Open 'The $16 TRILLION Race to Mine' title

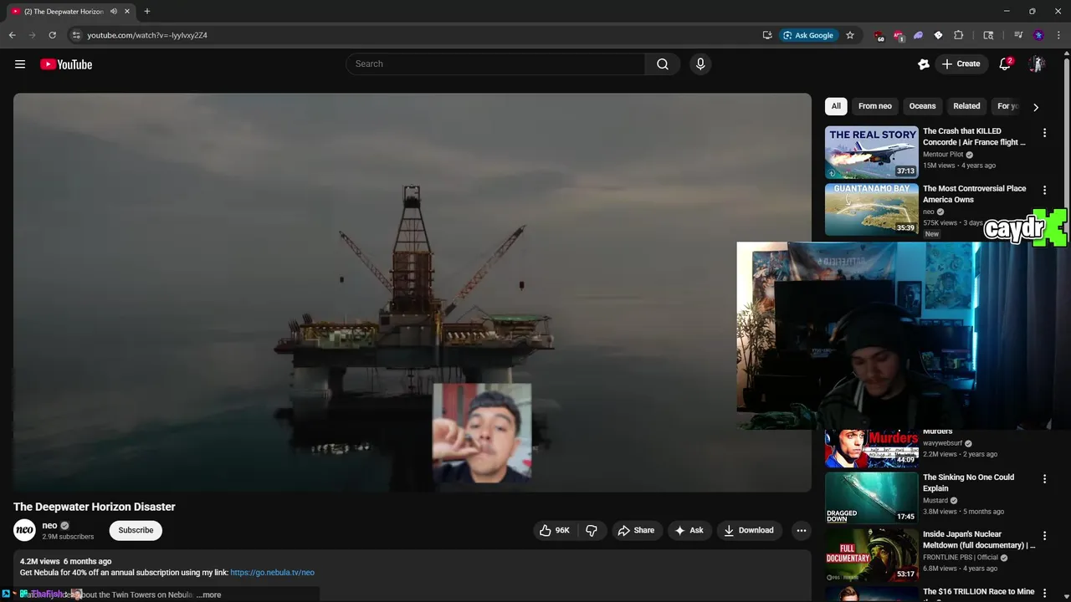pos(978,592)
